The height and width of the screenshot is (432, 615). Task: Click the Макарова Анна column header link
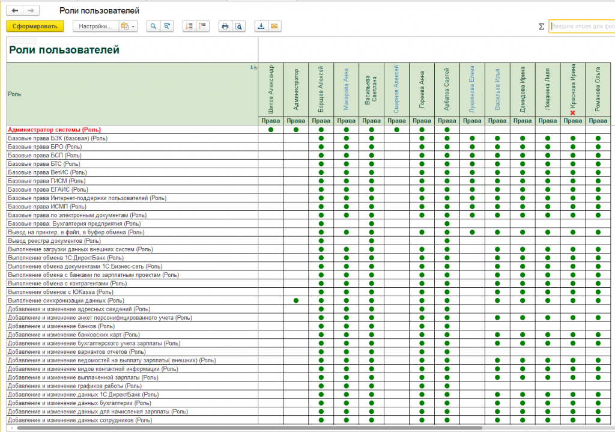[x=346, y=89]
